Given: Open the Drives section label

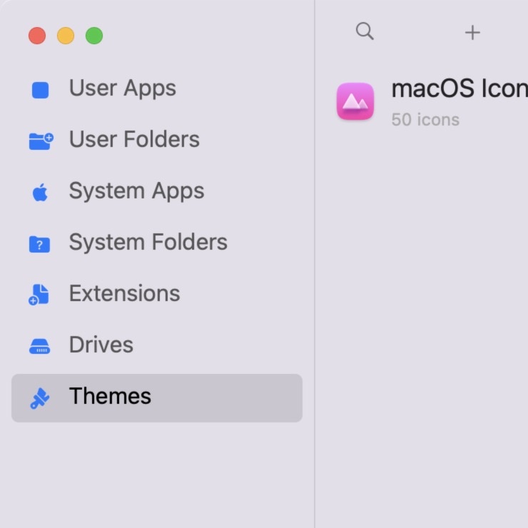Looking at the screenshot, I should 101,345.
